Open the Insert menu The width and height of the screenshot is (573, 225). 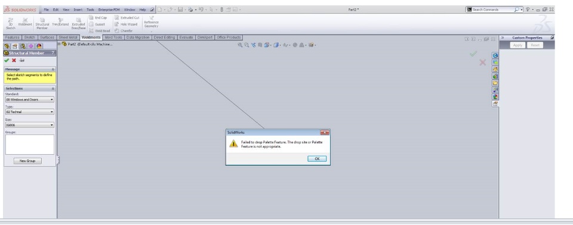[x=78, y=10]
